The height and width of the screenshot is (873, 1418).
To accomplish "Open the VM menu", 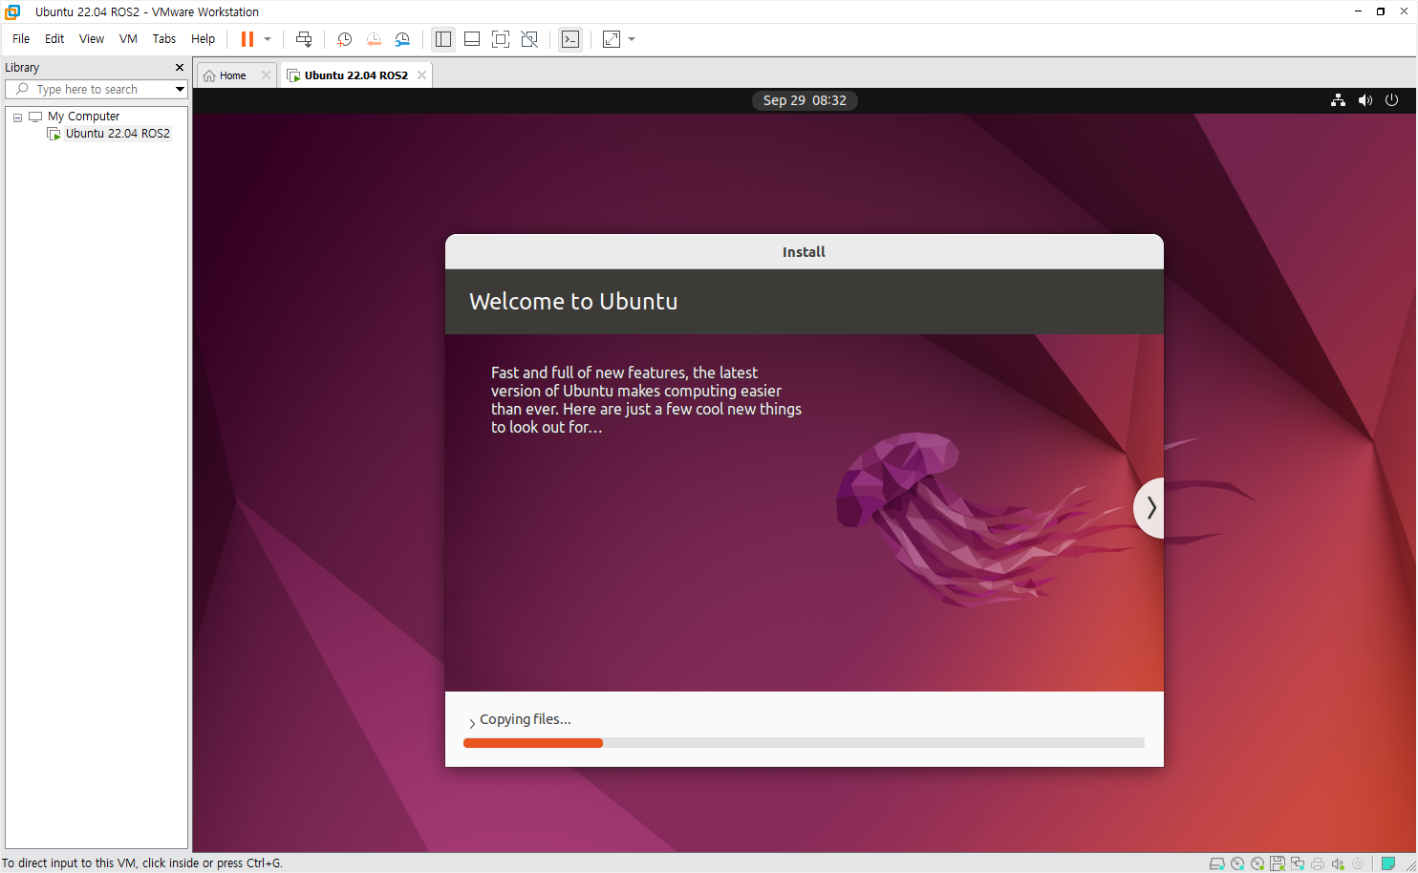I will pos(128,39).
